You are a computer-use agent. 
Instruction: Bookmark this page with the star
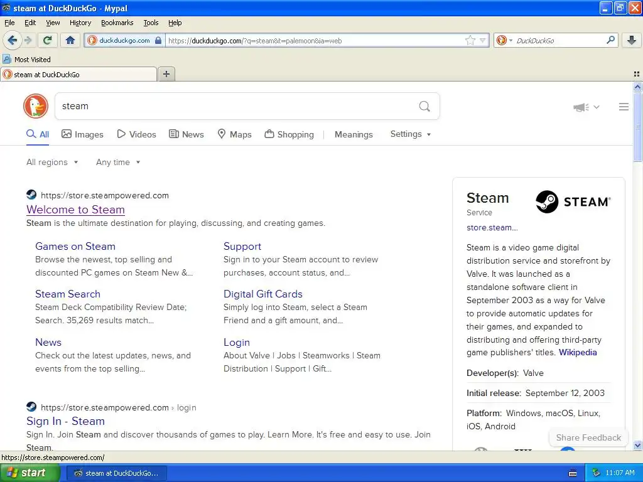coord(470,40)
